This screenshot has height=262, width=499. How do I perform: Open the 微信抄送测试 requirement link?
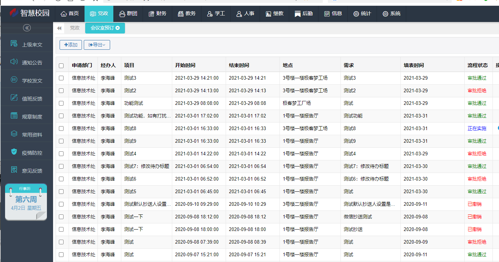(x=358, y=217)
